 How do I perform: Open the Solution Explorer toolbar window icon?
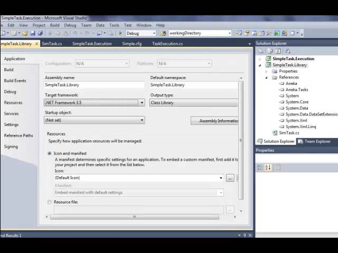(239, 33)
